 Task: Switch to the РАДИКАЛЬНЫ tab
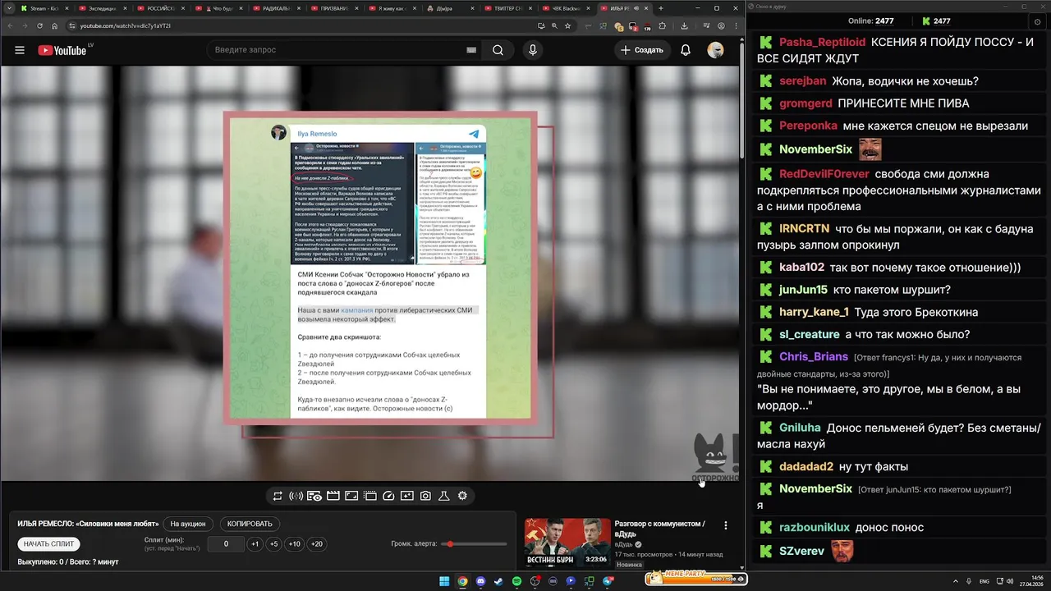coord(278,7)
